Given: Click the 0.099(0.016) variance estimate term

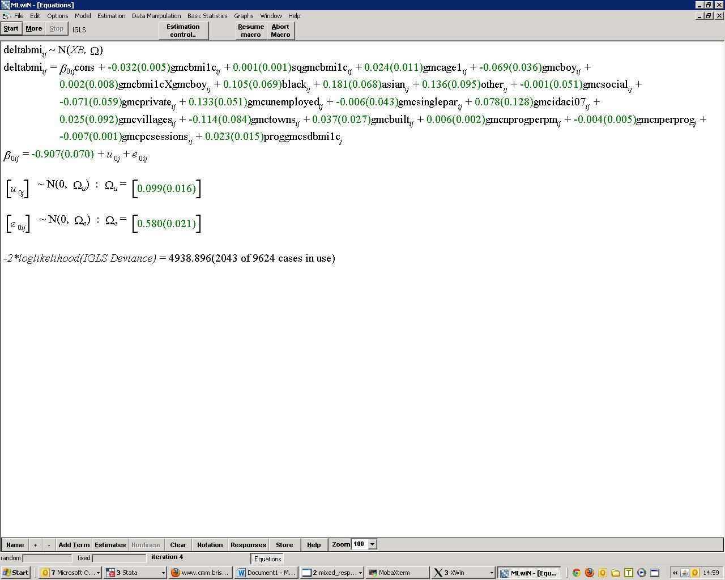Looking at the screenshot, I should (x=167, y=189).
